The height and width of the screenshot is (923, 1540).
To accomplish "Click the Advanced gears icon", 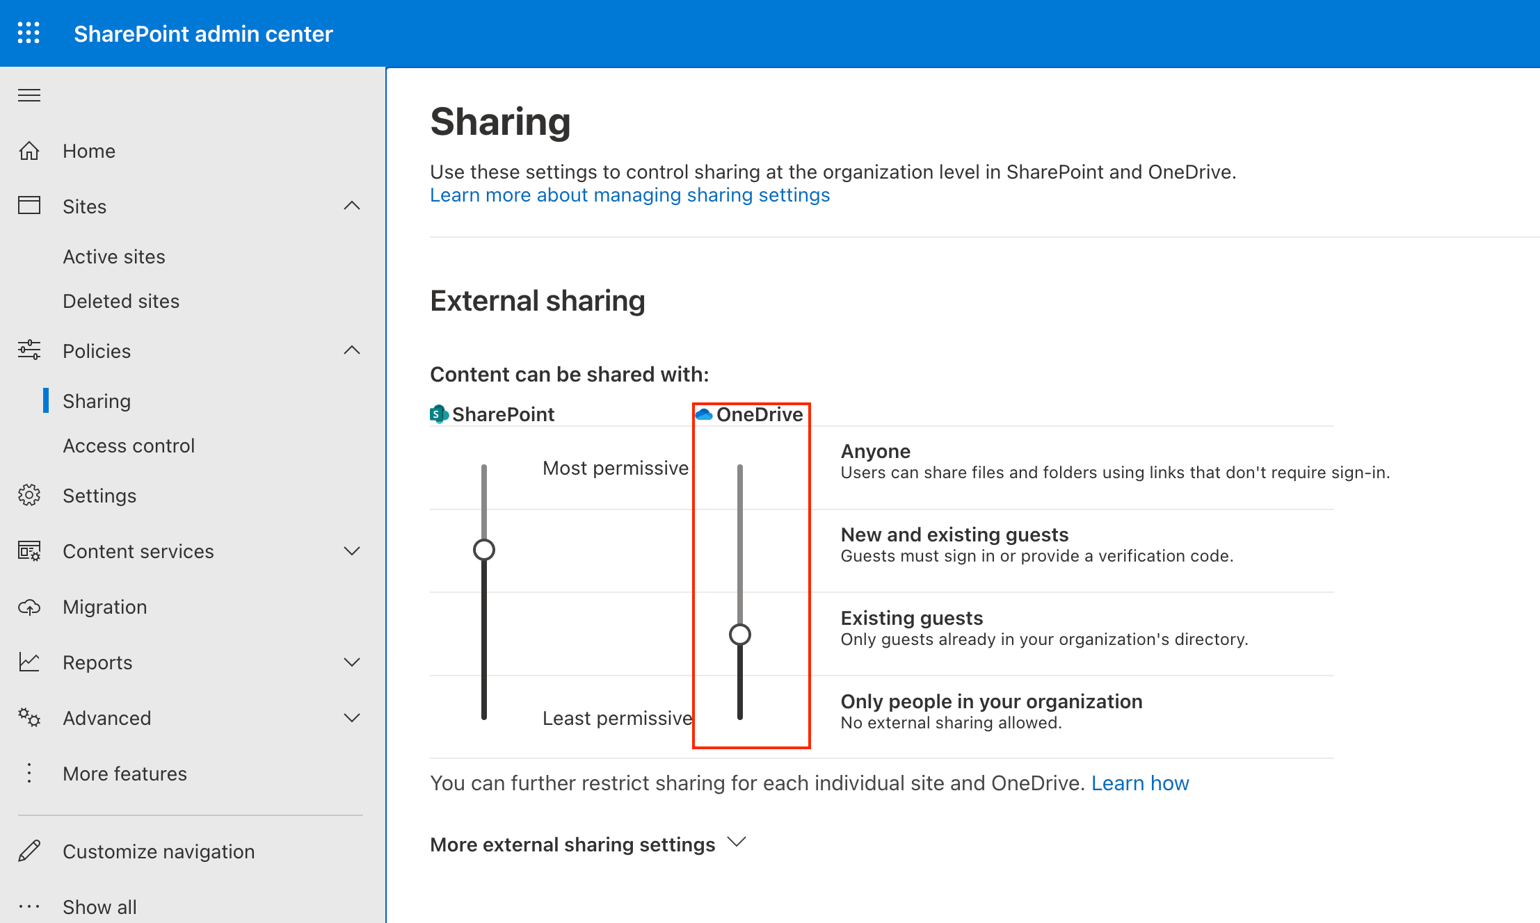I will [x=29, y=718].
